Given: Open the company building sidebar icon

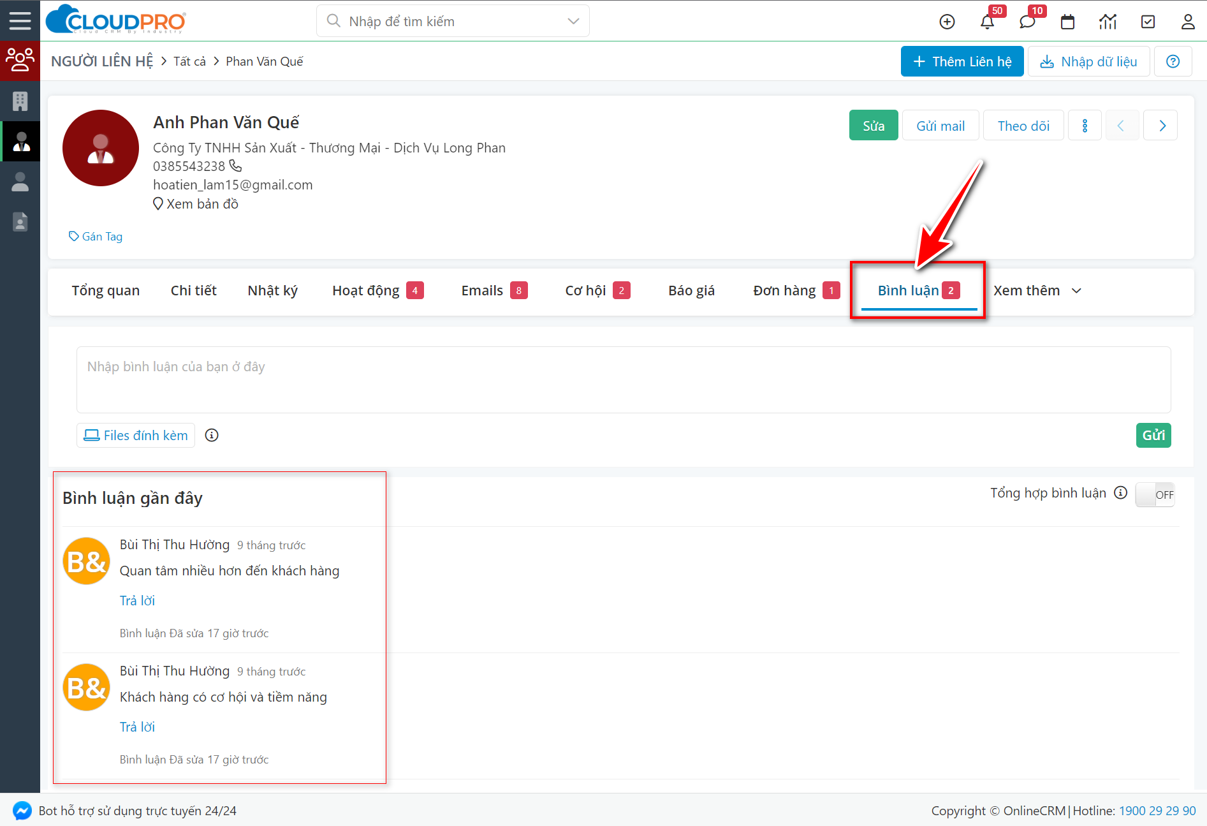Looking at the screenshot, I should 20,101.
